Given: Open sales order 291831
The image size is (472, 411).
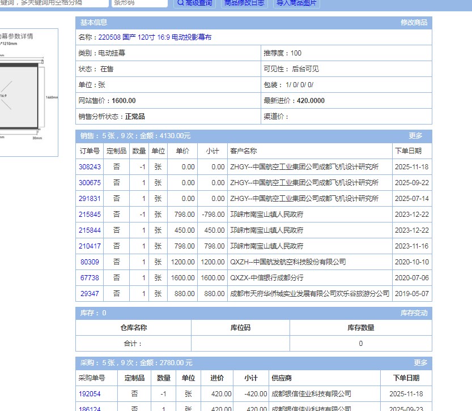Looking at the screenshot, I should coord(90,199).
